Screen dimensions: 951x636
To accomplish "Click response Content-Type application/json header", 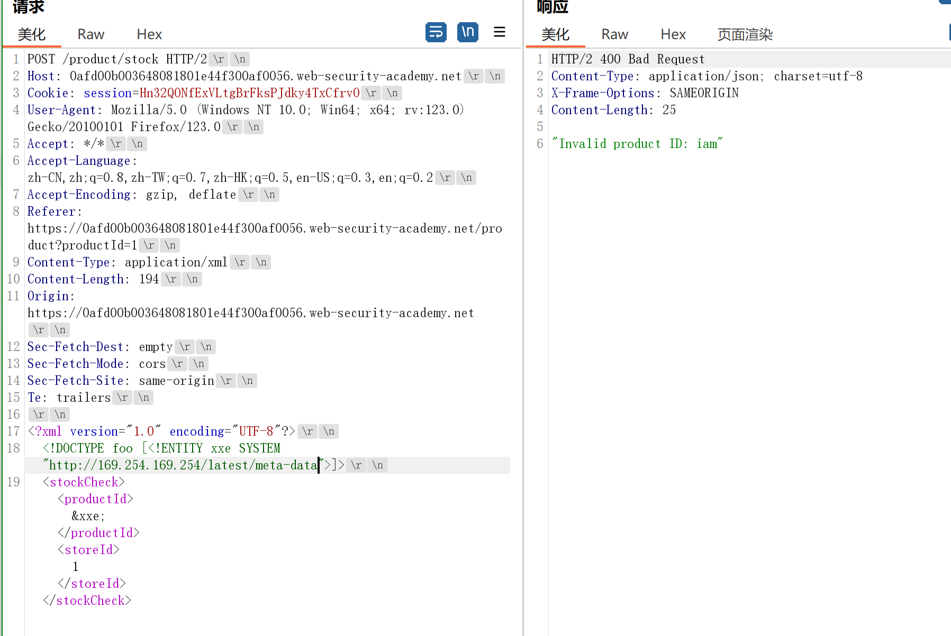I will click(x=707, y=76).
